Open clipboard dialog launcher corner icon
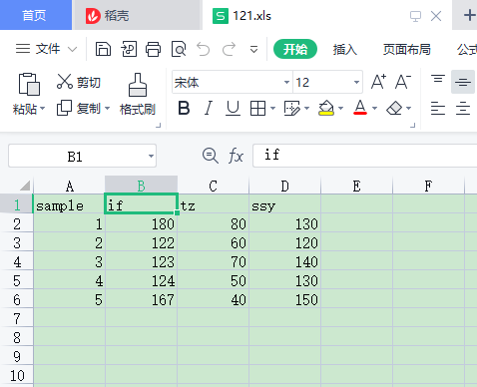 point(159,126)
